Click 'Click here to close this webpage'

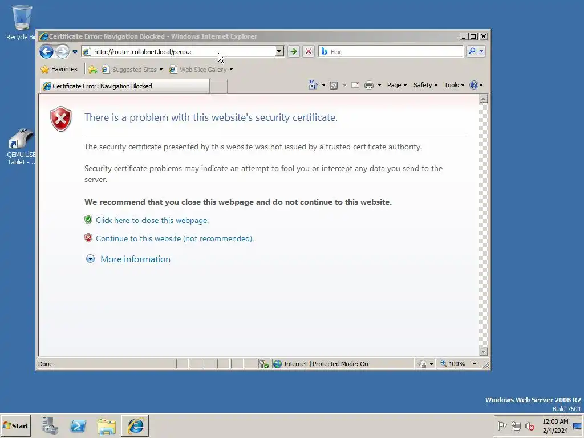coord(152,220)
